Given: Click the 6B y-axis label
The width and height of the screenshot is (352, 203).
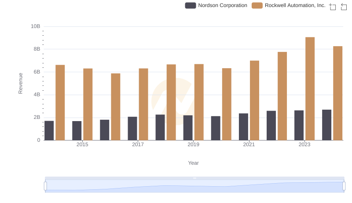Looking at the screenshot, I should point(37,72).
